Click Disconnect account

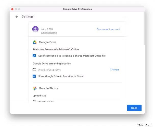108,29
